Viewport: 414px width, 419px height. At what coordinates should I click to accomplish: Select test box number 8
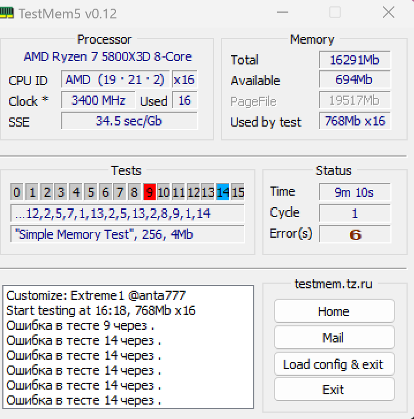[x=134, y=192]
